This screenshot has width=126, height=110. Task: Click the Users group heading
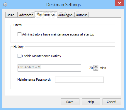pos(18,25)
